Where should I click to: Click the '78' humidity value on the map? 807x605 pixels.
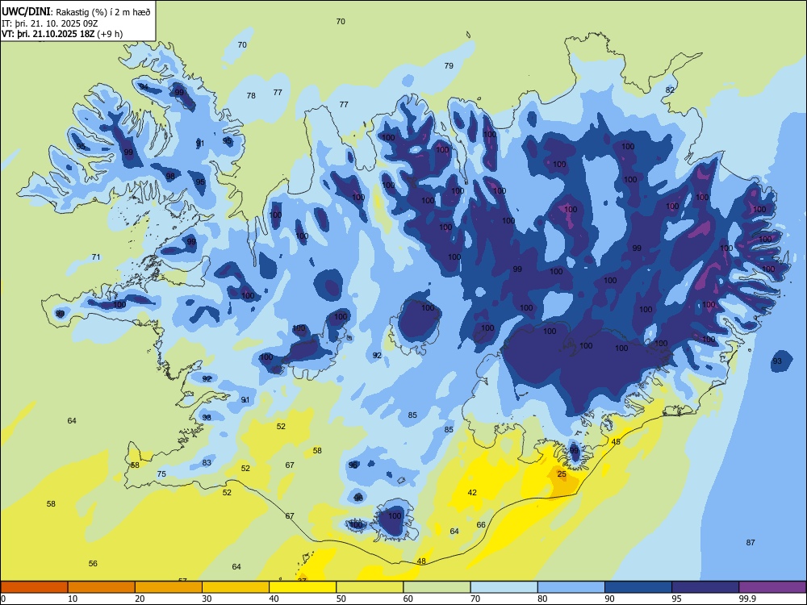(x=251, y=95)
